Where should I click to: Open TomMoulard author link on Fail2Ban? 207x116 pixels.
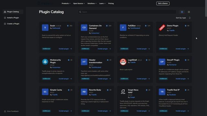click(135, 28)
